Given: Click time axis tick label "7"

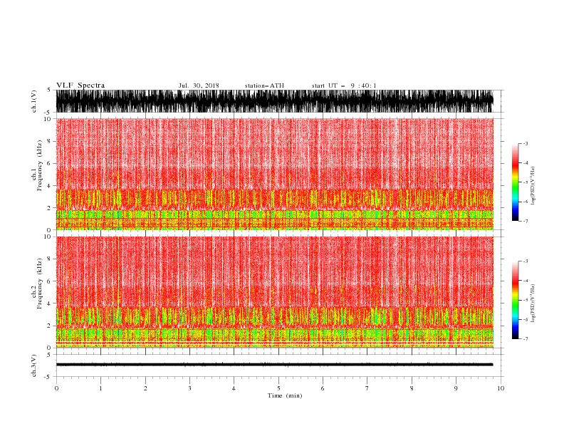Looking at the screenshot, I should 367,388.
